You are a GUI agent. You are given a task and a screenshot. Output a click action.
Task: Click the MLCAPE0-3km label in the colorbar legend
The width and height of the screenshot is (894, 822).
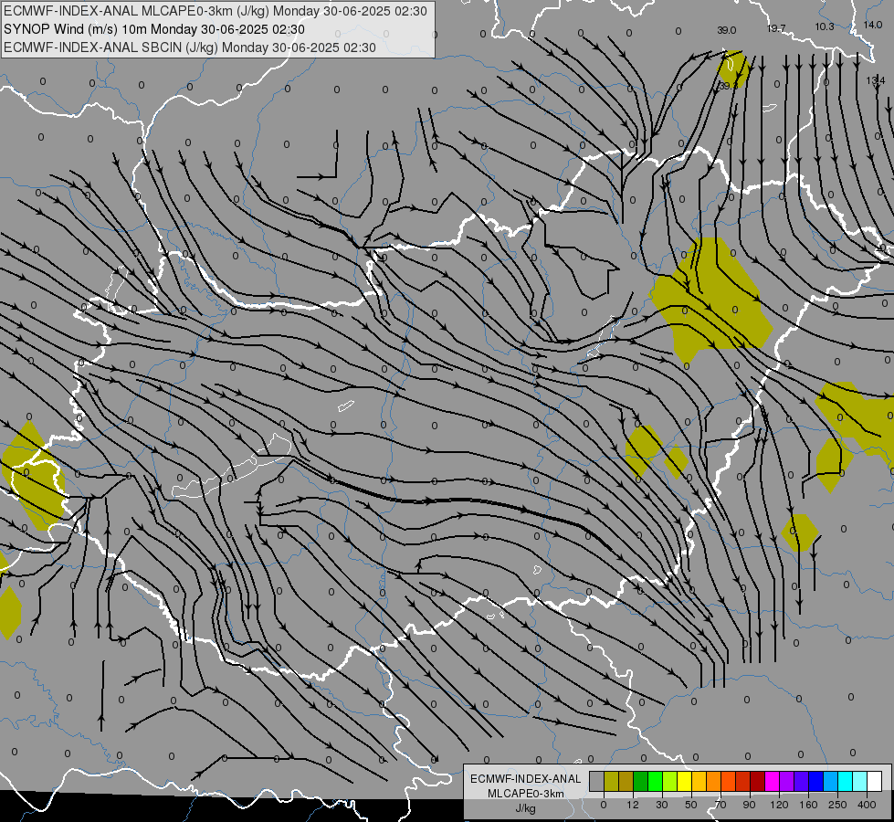pos(526,794)
